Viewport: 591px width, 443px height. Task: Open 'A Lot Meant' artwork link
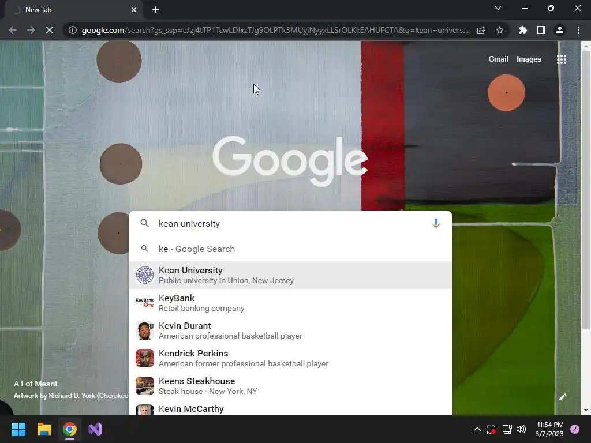coord(36,384)
